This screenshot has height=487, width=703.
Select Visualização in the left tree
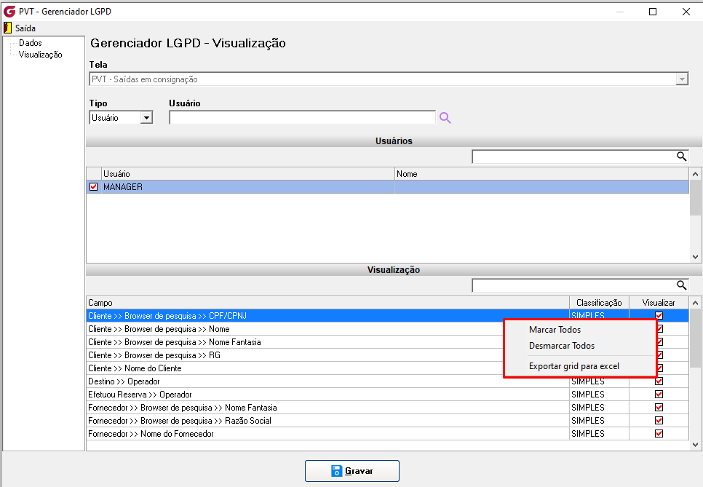tap(40, 55)
